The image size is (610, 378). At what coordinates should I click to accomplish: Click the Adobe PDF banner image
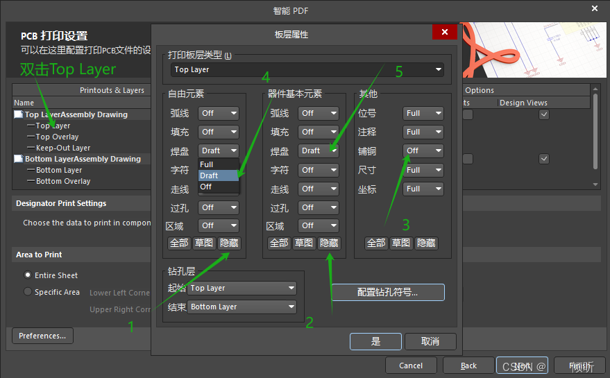[534, 50]
